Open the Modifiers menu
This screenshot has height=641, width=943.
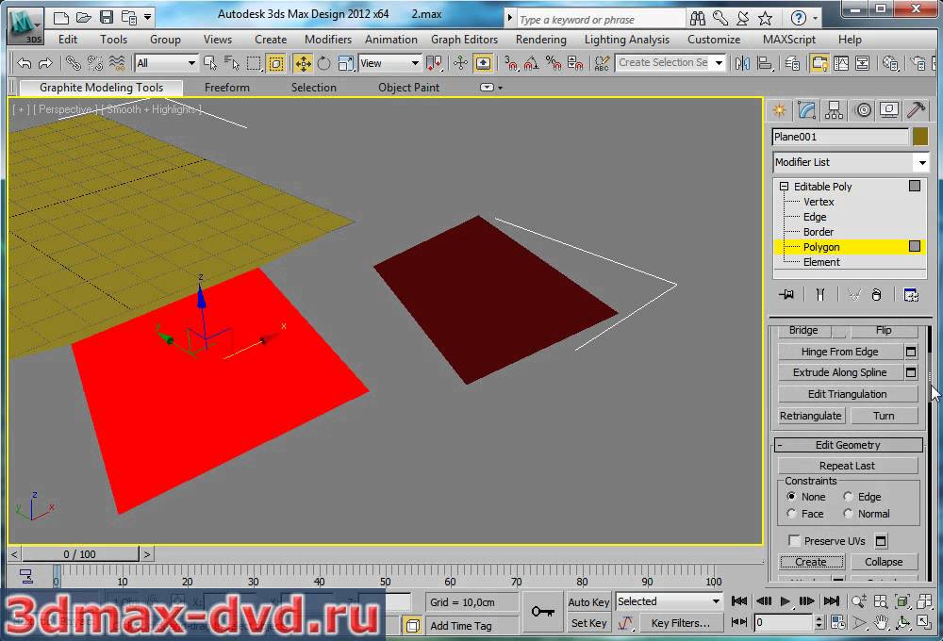click(x=328, y=39)
